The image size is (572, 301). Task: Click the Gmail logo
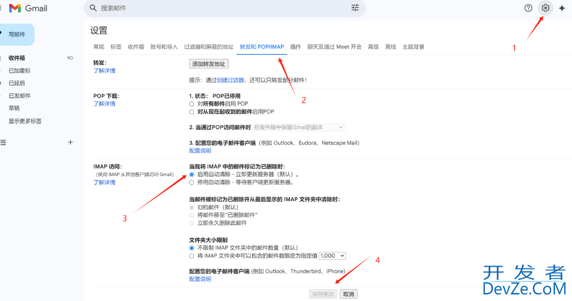(x=28, y=8)
